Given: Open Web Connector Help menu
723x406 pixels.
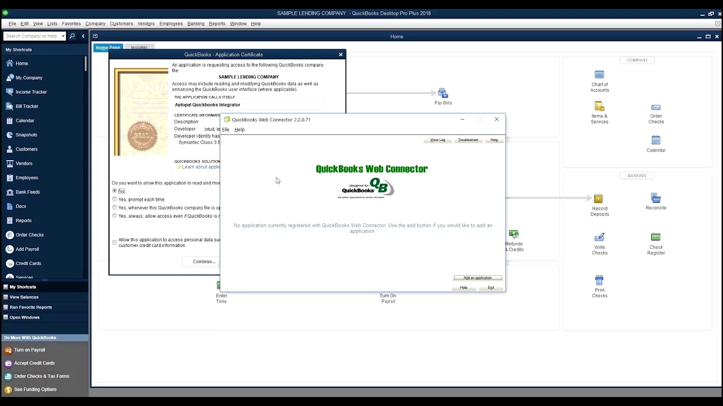Looking at the screenshot, I should [239, 130].
